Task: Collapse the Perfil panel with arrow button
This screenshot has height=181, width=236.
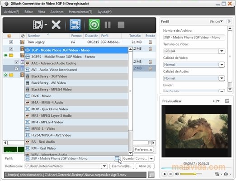Action: click(x=229, y=21)
